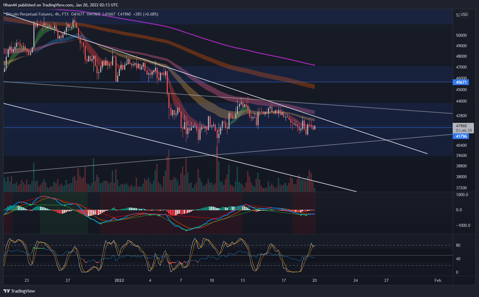
Task: Click the 38000 price axis label
Action: (461, 177)
